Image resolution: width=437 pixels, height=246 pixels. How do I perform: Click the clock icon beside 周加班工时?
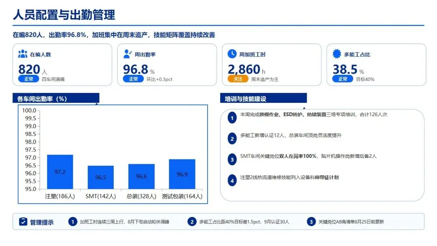point(232,54)
